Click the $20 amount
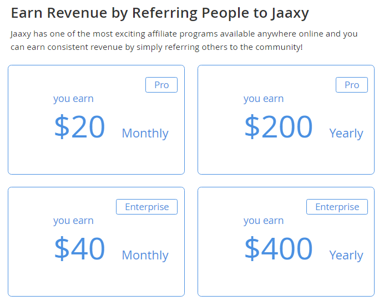Viewport: 384px width, 306px height. pyautogui.click(x=79, y=127)
